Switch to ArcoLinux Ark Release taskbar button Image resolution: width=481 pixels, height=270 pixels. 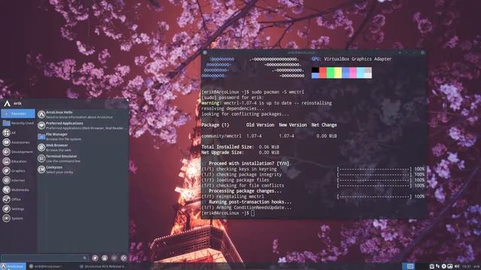coord(104,266)
